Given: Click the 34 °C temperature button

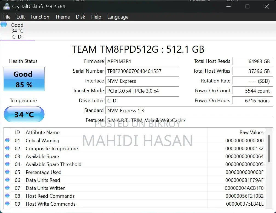Looking at the screenshot, I should [24, 114].
